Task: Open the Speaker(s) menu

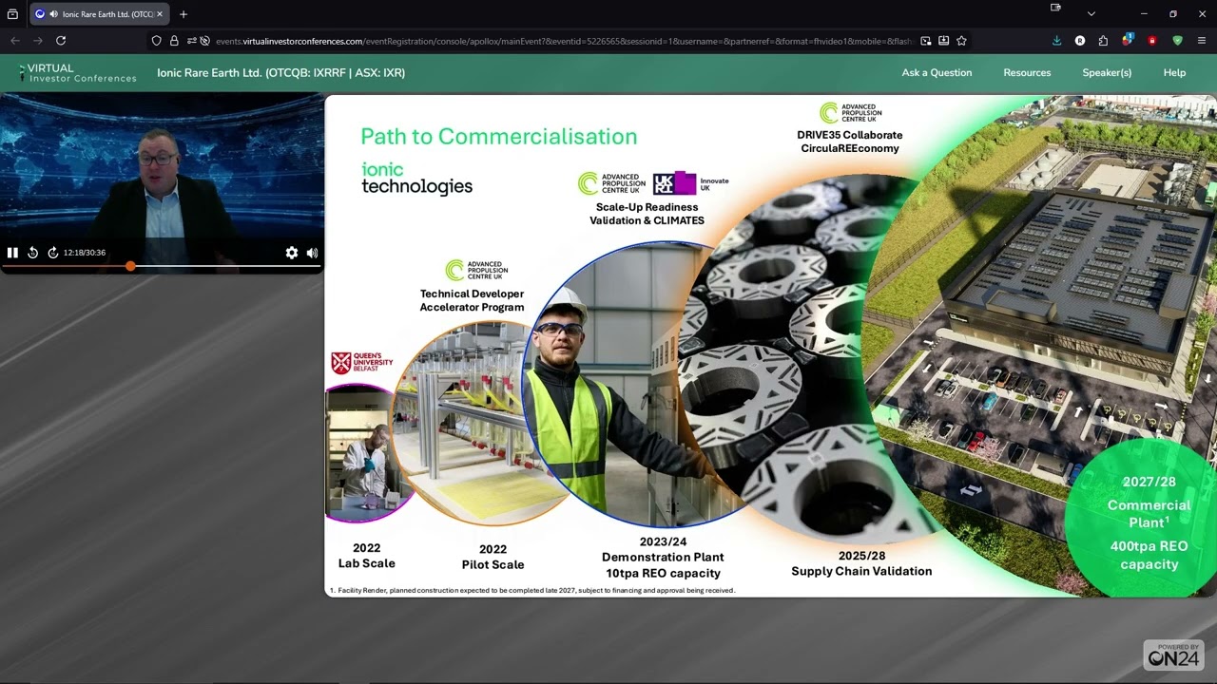Action: pyautogui.click(x=1107, y=73)
